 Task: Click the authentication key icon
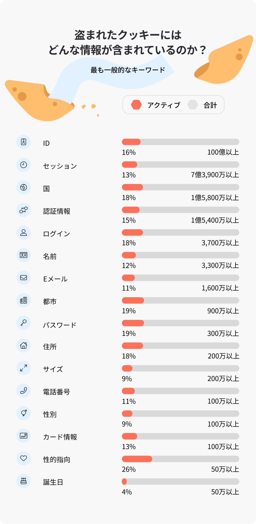pyautogui.click(x=24, y=210)
